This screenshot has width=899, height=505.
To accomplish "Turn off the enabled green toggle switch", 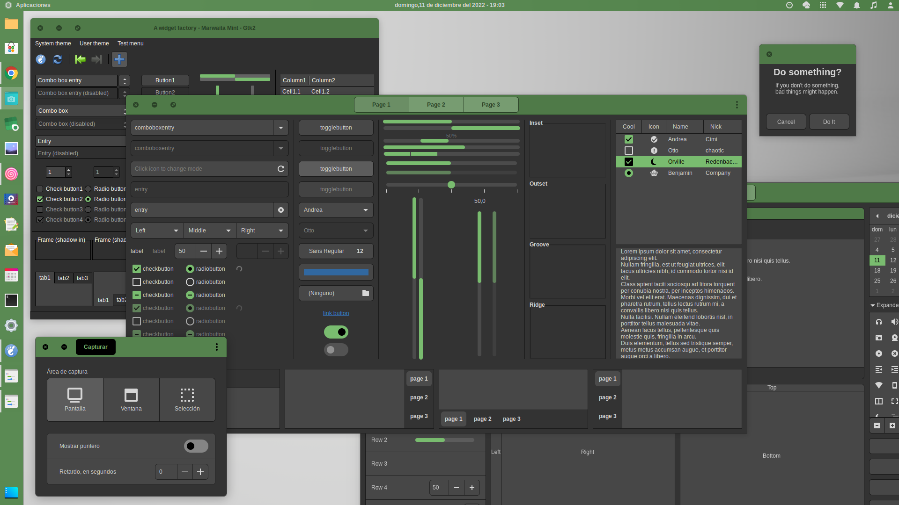I will click(336, 332).
